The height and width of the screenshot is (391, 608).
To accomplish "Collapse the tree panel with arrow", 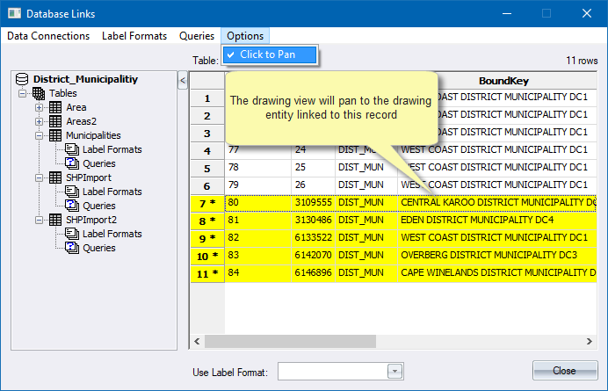I will click(183, 81).
